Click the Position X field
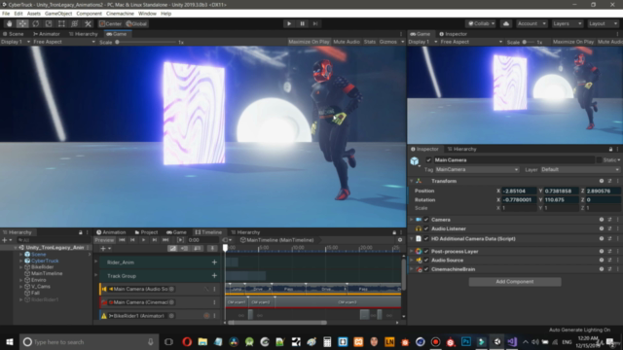 pyautogui.click(x=519, y=192)
